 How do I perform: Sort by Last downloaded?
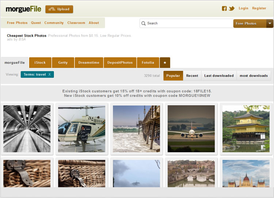click(219, 76)
